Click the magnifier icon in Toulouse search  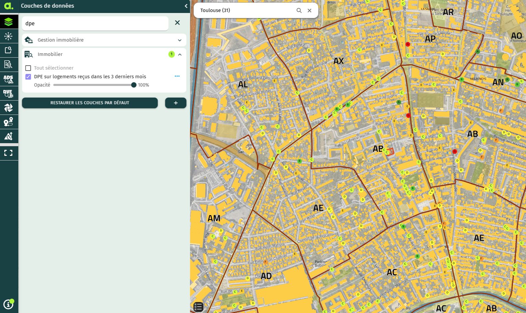click(x=299, y=10)
